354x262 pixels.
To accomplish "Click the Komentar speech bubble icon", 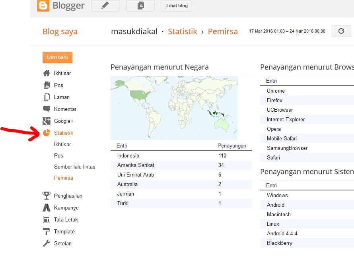I will coord(47,109).
